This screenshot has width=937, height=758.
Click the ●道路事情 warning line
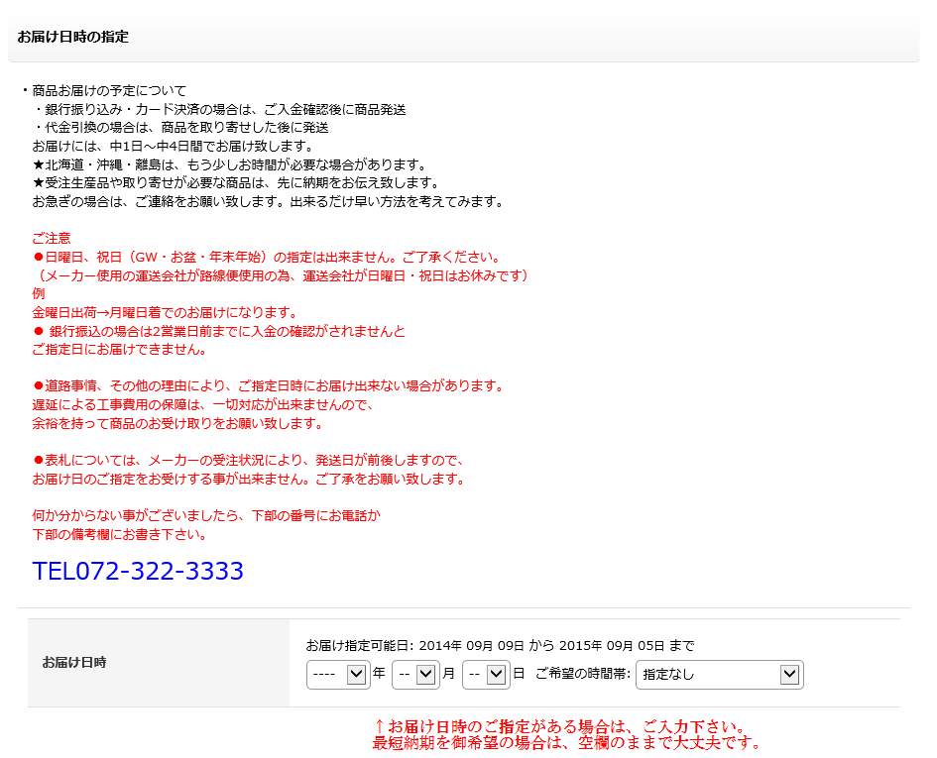click(269, 386)
